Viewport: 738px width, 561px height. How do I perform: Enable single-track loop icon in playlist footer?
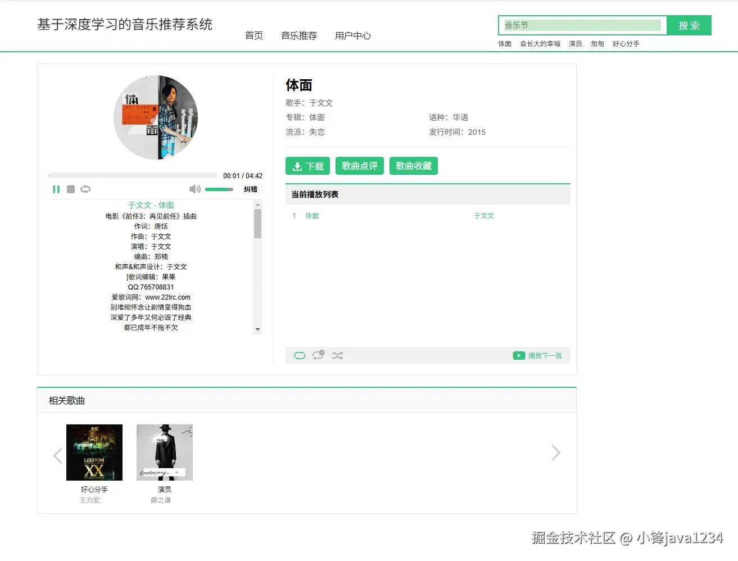[318, 355]
